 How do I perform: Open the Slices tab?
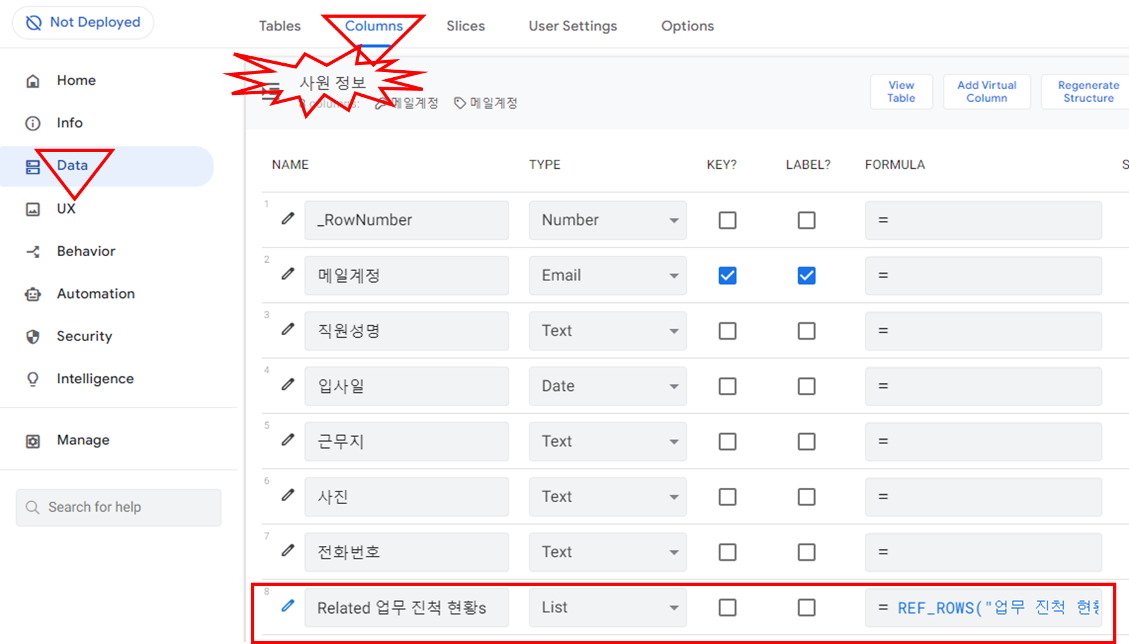[x=466, y=26]
